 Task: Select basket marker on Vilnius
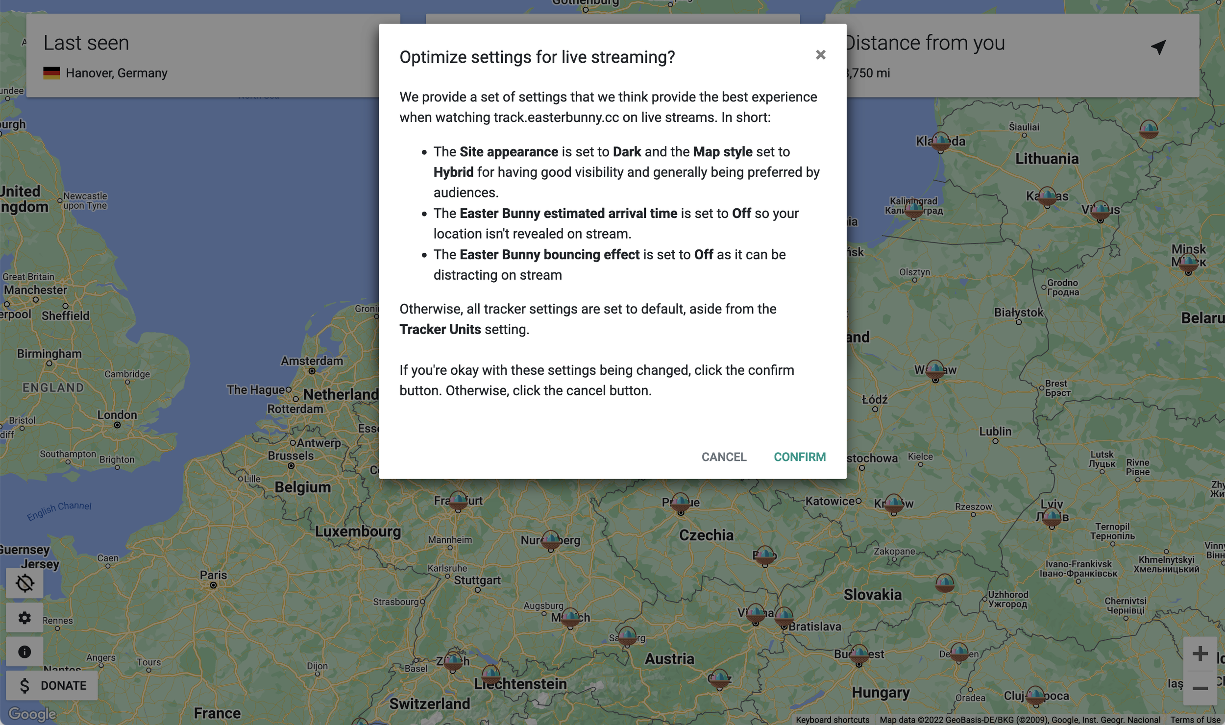click(x=1100, y=210)
